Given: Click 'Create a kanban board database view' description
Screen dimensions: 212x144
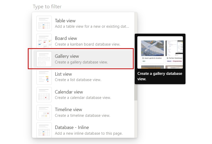Looking at the screenshot, I should click(87, 44).
